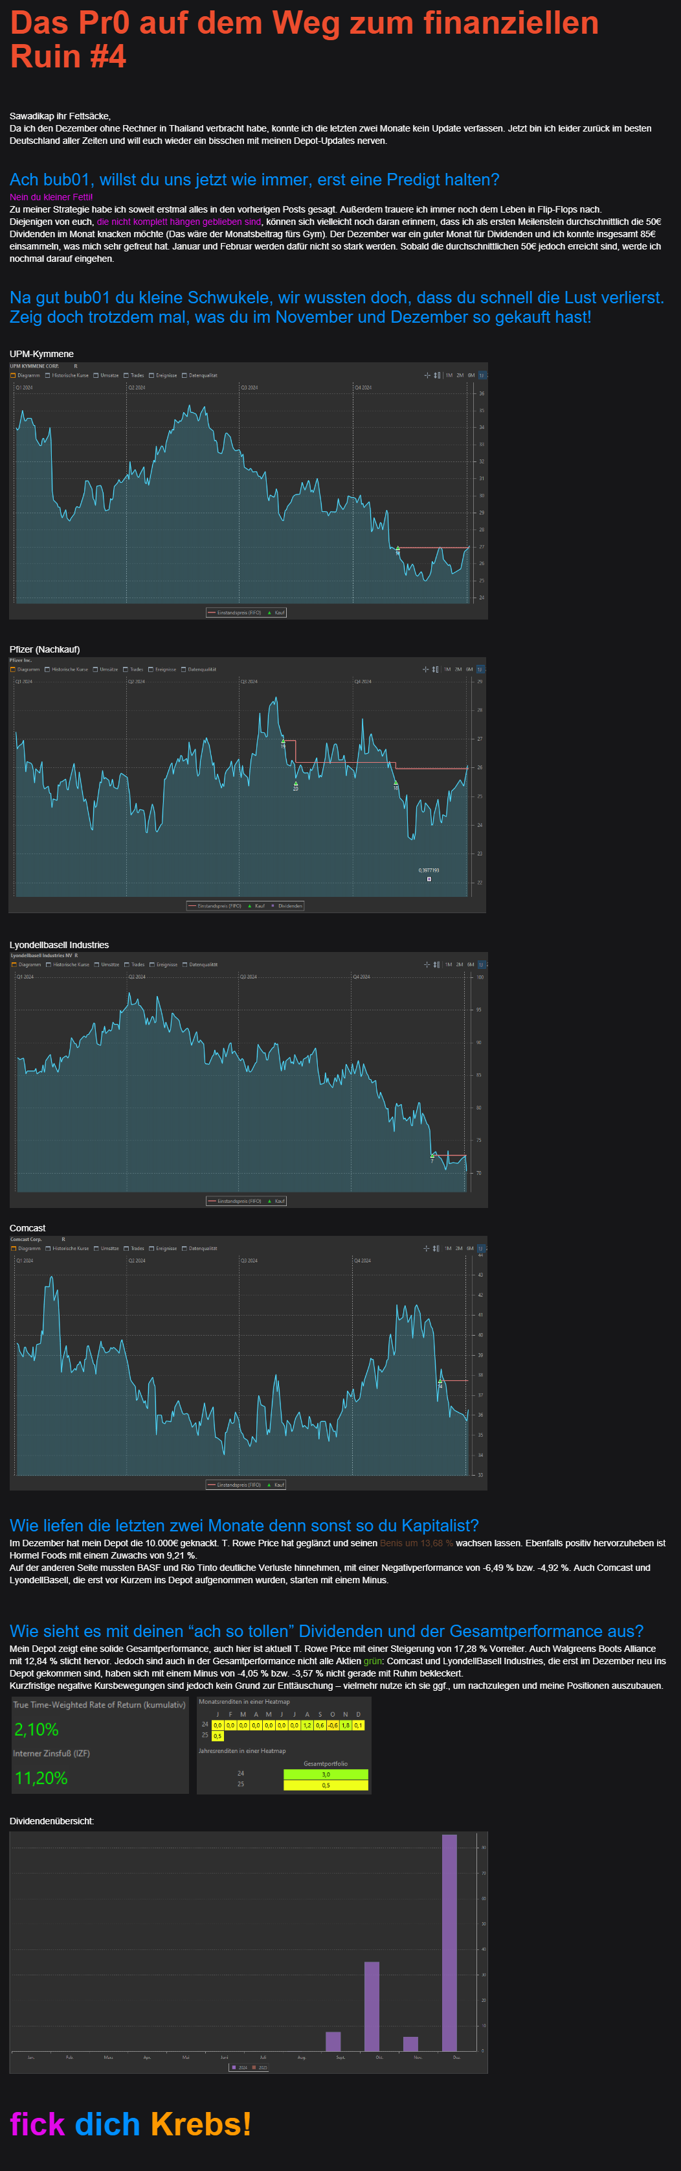Select the 6M time range in the Lyondellbasell chart
The height and width of the screenshot is (2171, 681).
click(470, 964)
